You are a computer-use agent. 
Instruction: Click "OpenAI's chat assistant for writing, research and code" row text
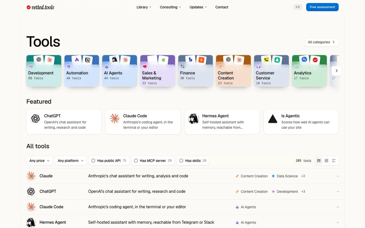coord(137,192)
